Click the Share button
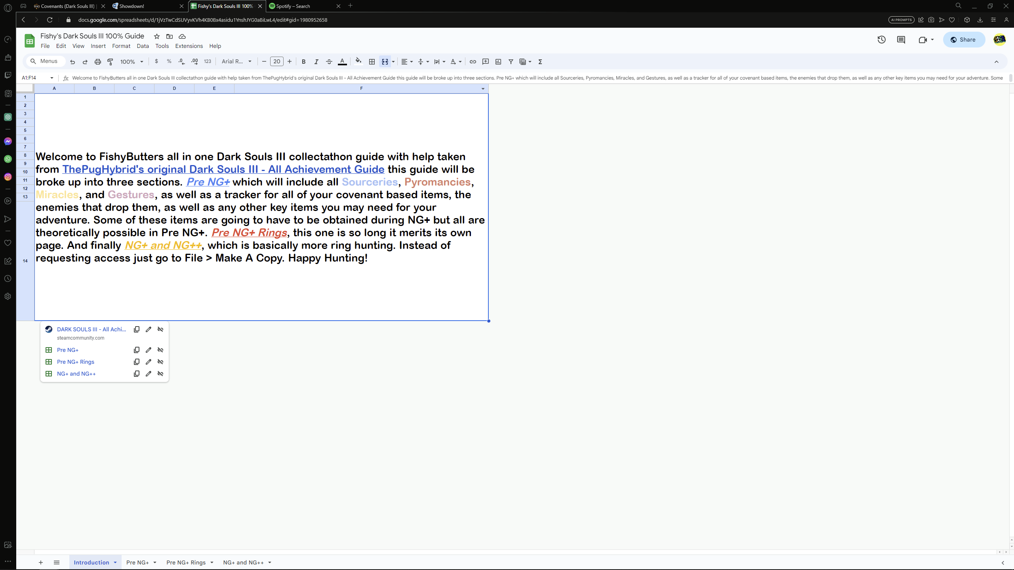Viewport: 1014px width, 570px height. pyautogui.click(x=964, y=40)
